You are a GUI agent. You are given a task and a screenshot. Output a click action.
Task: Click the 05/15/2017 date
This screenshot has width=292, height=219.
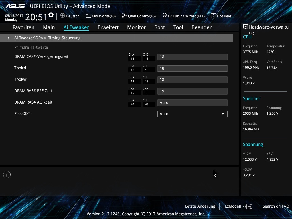[x=14, y=16]
